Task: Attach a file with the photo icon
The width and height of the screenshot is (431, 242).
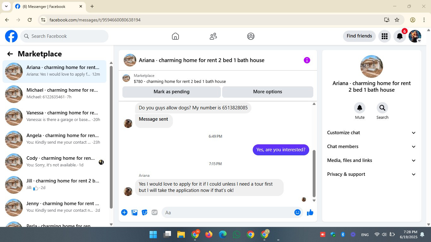Action: [x=134, y=212]
